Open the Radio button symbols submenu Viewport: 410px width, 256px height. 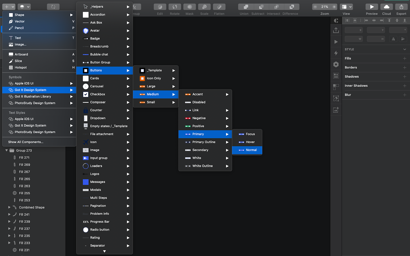coord(105,230)
